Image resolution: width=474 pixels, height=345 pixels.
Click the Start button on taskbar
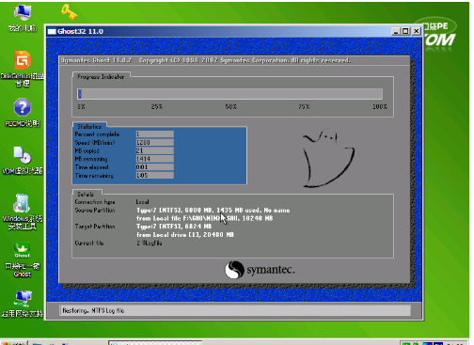coord(14,343)
